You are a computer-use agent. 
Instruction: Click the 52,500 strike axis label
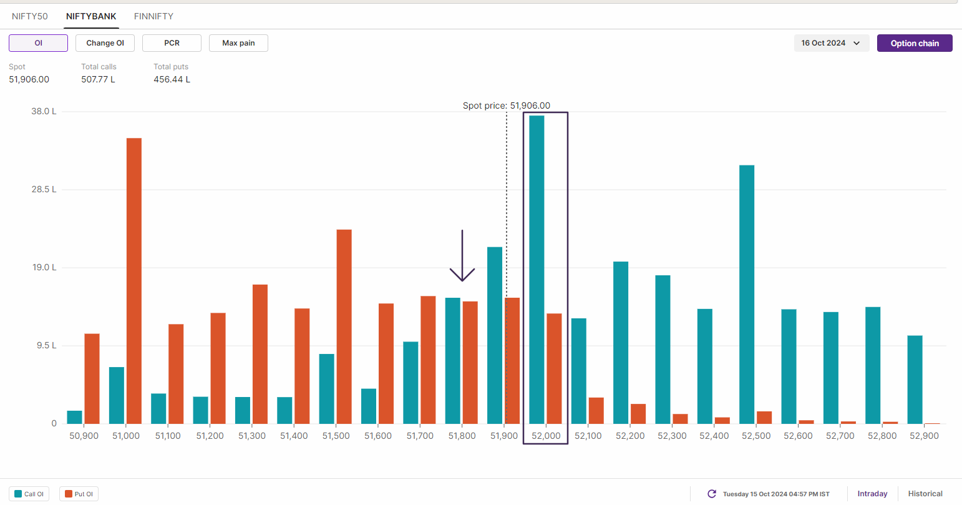[756, 436]
